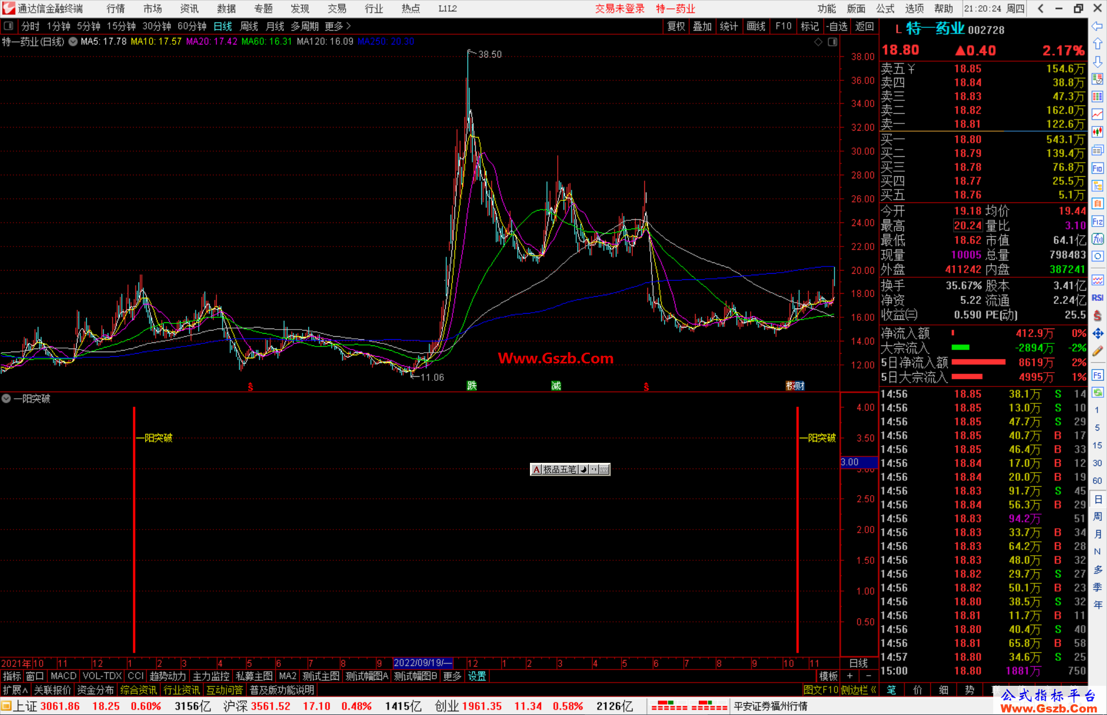
Task: Select the pencil drawing tool icon
Action: pos(1097,351)
